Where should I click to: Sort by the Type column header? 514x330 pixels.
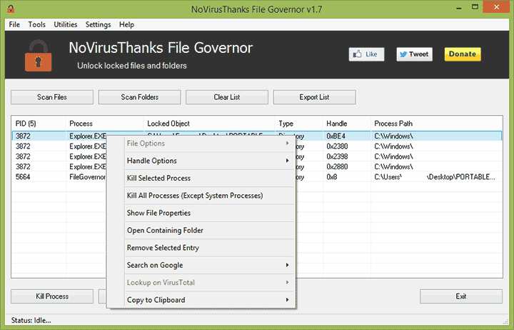tap(298, 124)
